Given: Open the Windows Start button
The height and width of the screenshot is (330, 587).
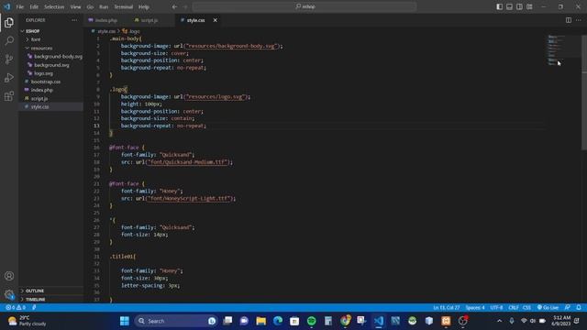Looking at the screenshot, I should (x=125, y=321).
